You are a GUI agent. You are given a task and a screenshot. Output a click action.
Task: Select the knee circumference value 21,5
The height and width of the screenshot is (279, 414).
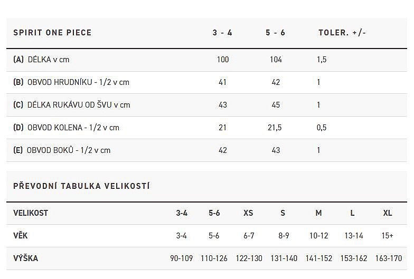[x=275, y=128]
